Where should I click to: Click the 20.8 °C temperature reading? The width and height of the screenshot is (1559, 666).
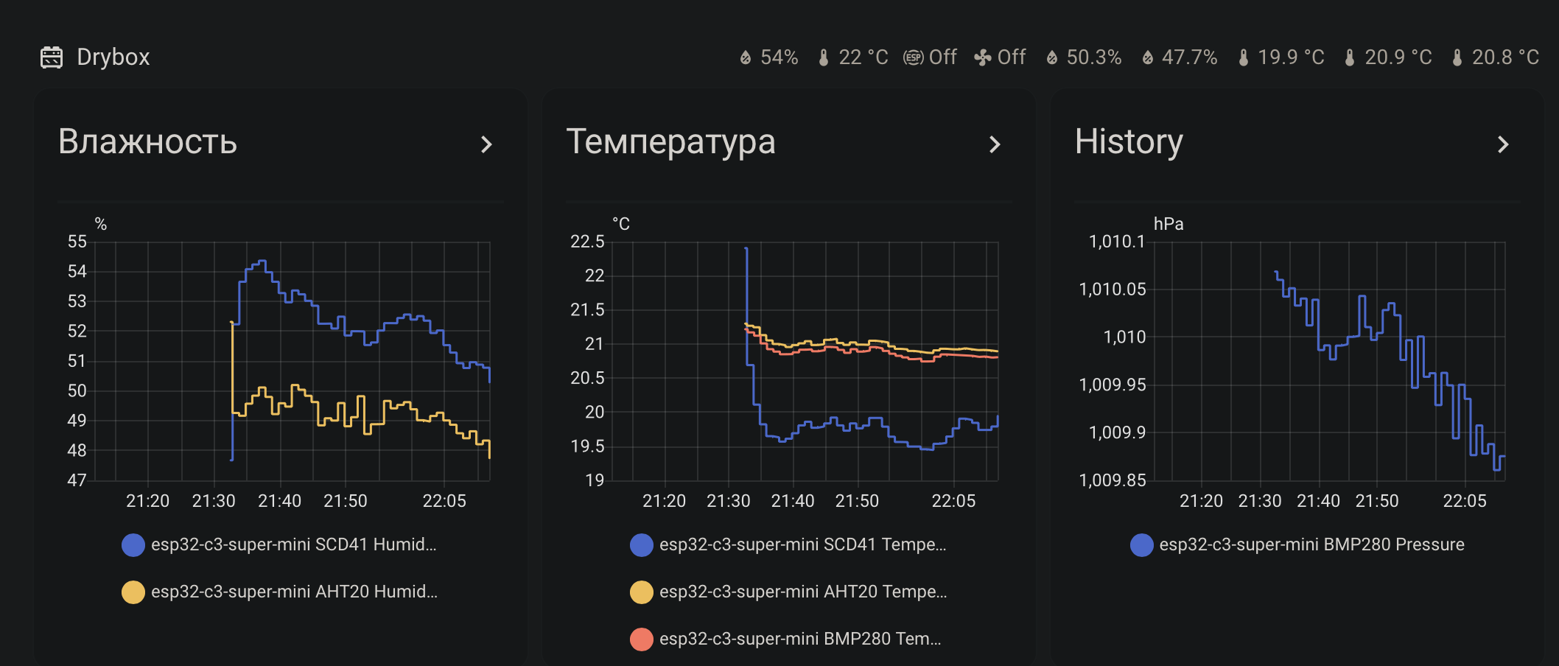click(x=1504, y=57)
